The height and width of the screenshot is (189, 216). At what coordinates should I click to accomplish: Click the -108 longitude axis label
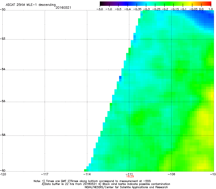171,174
